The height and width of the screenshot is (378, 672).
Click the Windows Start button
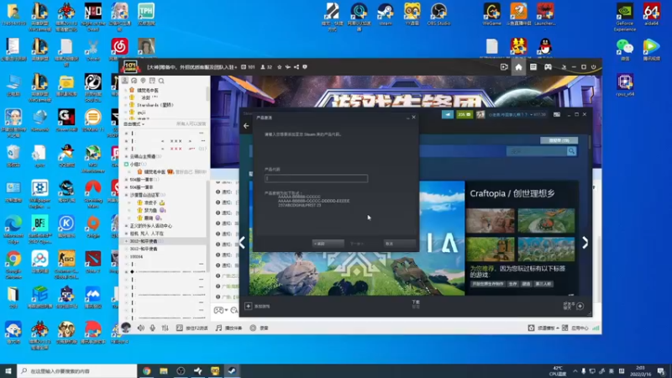tap(8, 370)
